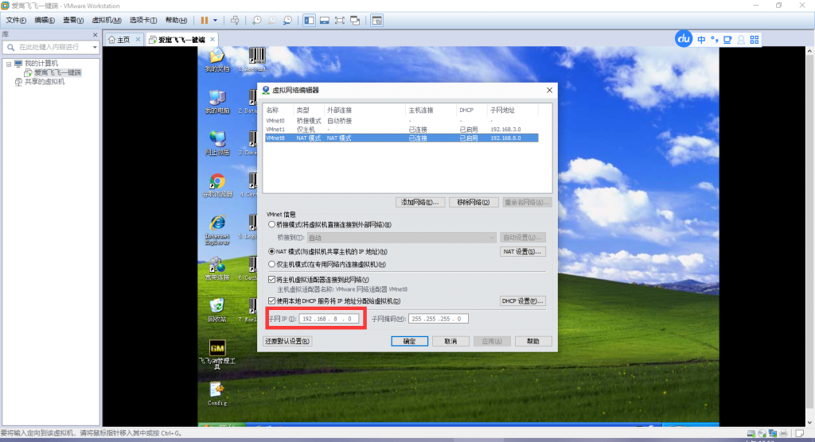Viewport: 815px width, 442px height.
Task: Open the power options dropdown arrow beside pause
Action: click(215, 20)
